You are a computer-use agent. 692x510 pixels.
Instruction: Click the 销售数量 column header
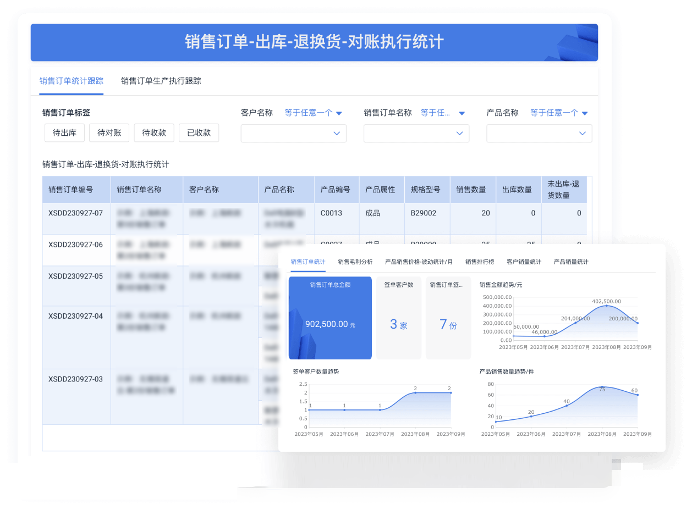[471, 190]
